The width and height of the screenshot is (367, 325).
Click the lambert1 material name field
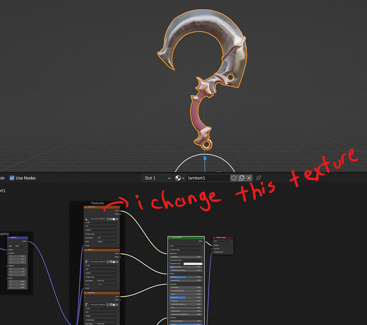(x=207, y=178)
